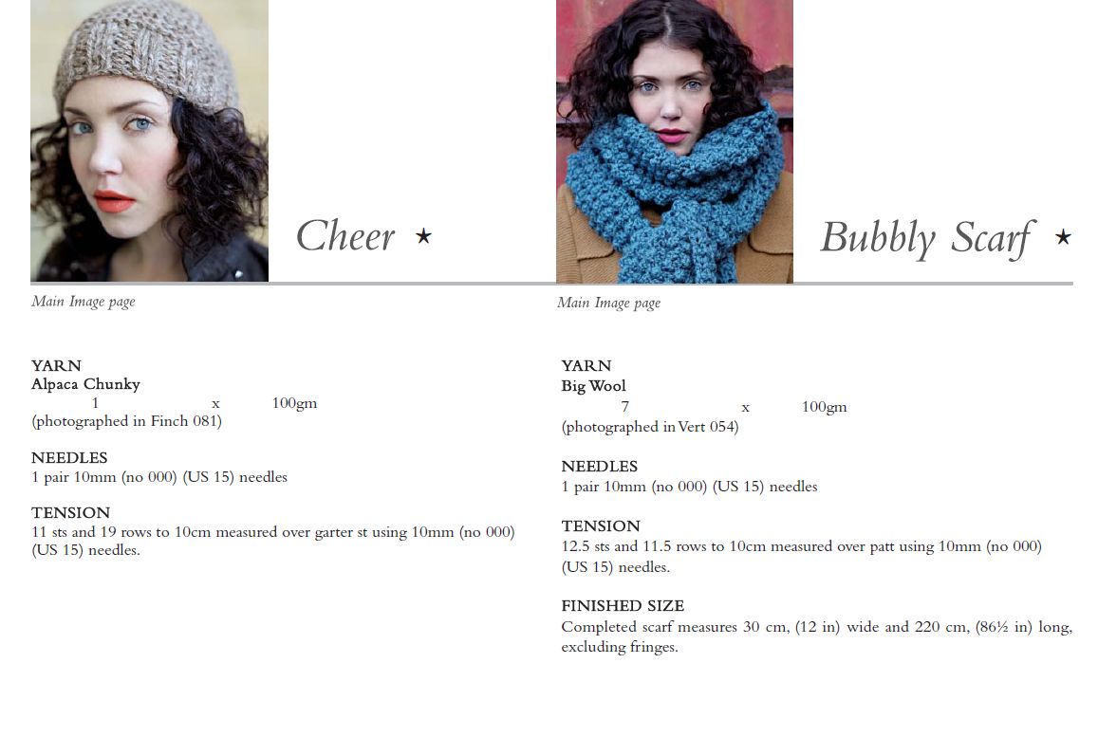This screenshot has width=1098, height=737.
Task: Click the YARN heading above Alpaca Chunky
Action: 57,366
